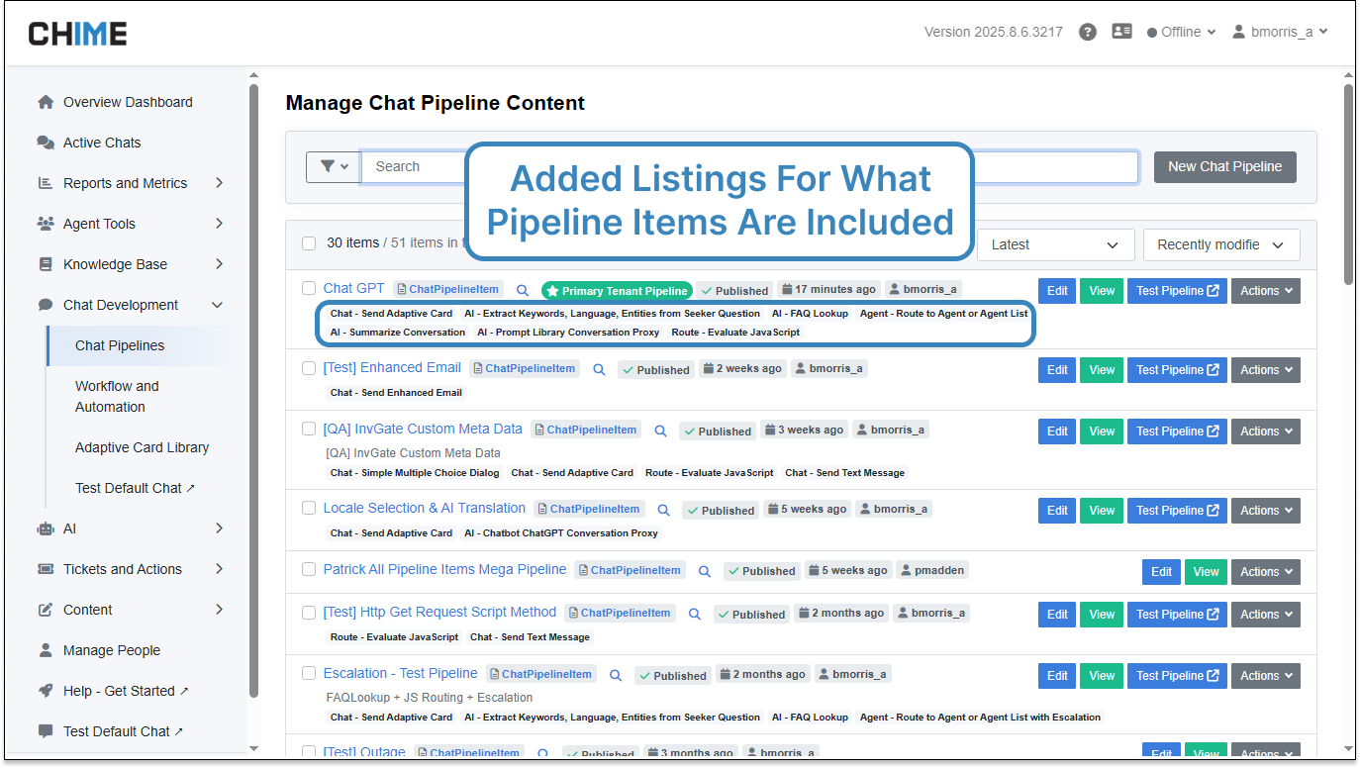This screenshot has width=1360, height=768.
Task: Expand Reports and Metrics submenu chevron
Action: (x=219, y=183)
